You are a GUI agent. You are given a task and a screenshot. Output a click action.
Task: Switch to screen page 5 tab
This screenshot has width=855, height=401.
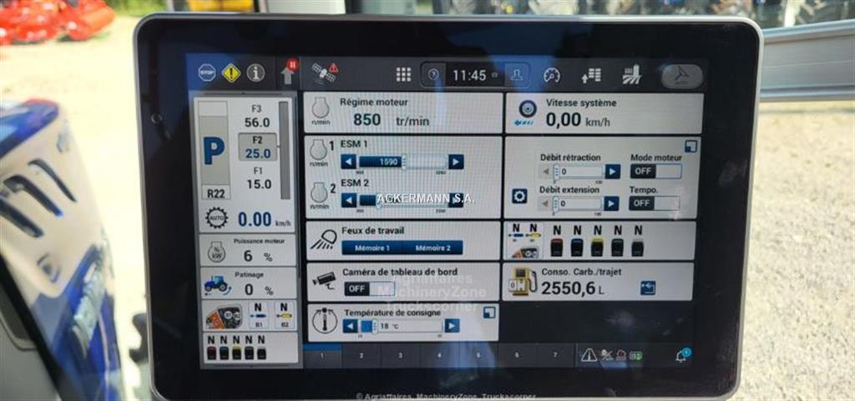(478, 355)
